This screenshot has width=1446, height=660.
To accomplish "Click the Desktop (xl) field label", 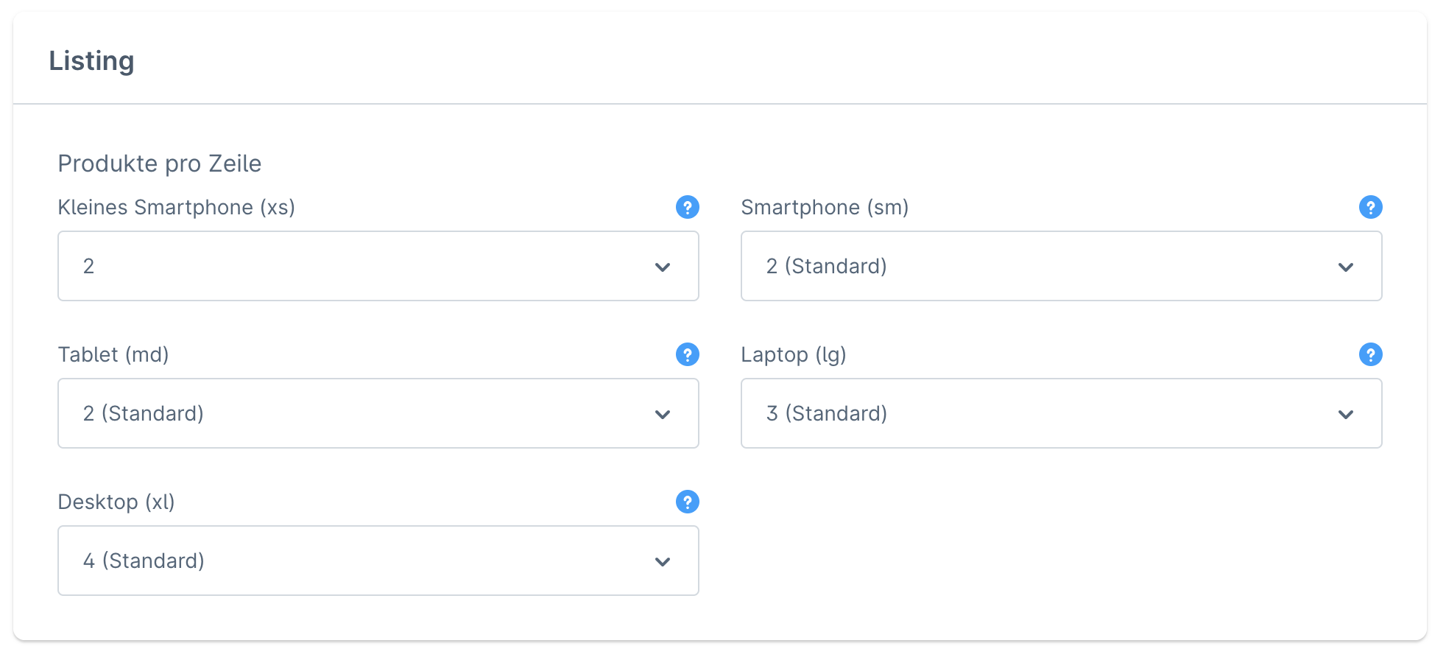I will point(116,502).
